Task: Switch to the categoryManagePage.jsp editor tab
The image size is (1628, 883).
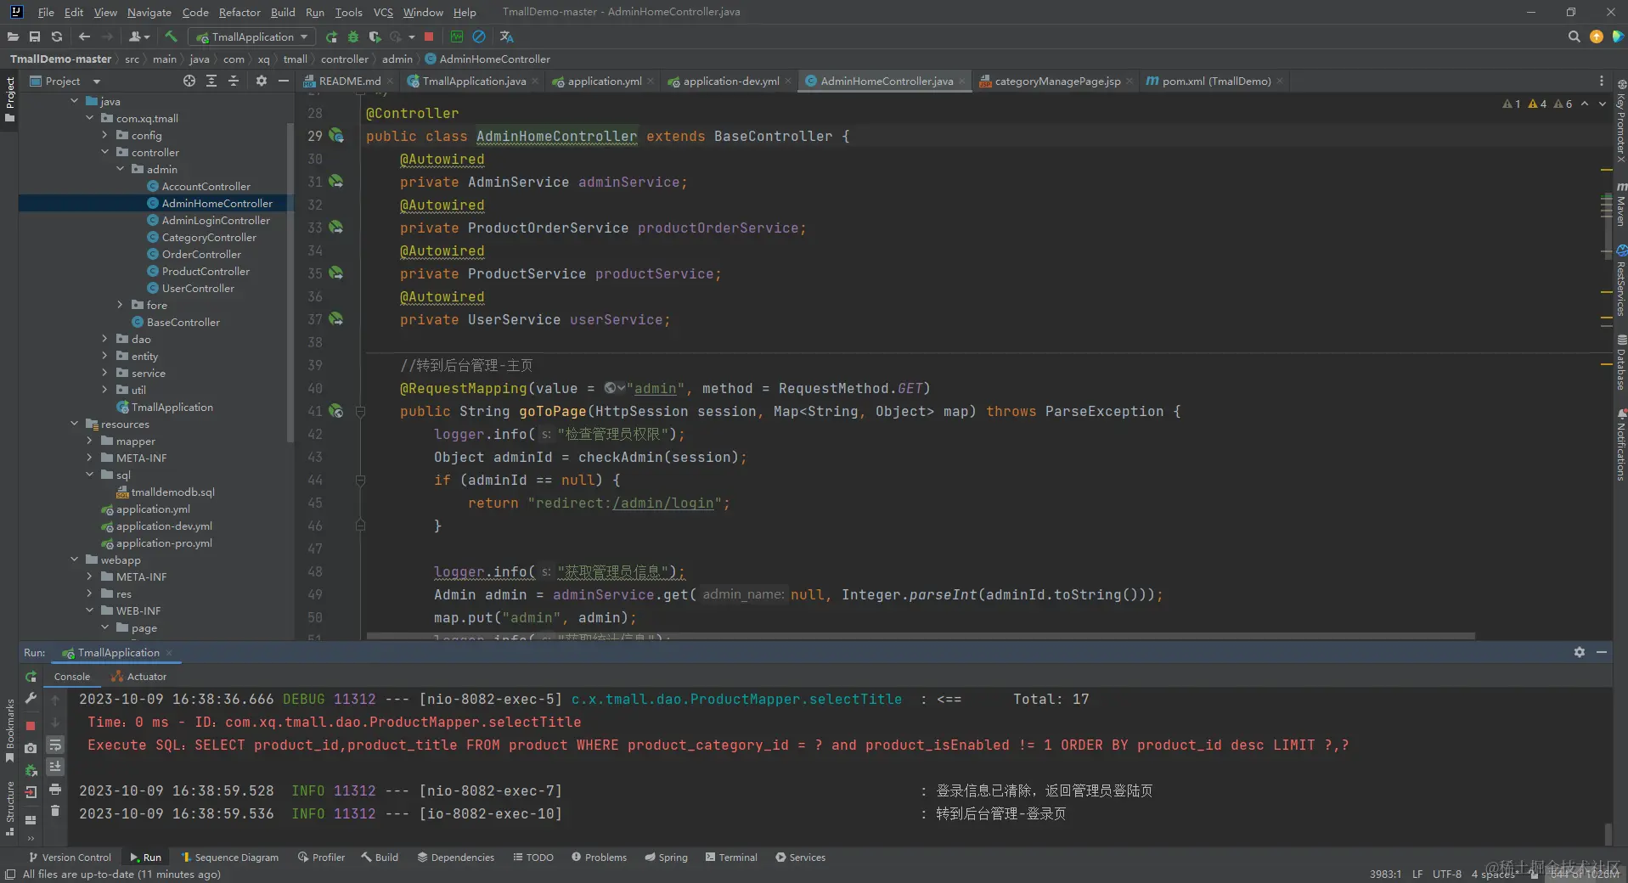Action: tap(1057, 81)
